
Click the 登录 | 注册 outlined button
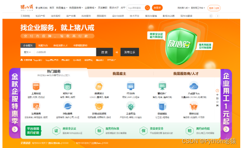(214, 8)
